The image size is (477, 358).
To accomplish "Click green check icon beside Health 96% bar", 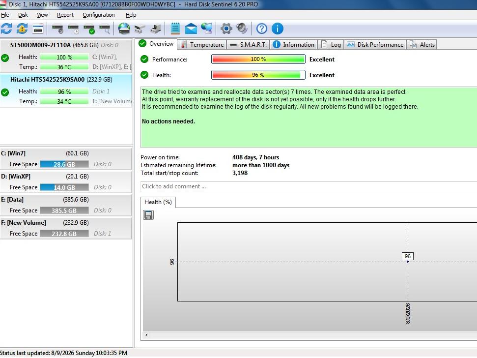I will (x=144, y=75).
